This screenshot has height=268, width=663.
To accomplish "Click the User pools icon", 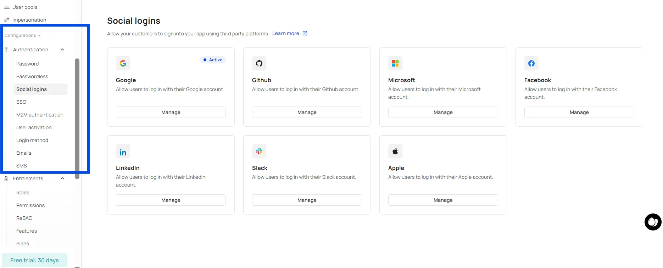I will (x=6, y=7).
